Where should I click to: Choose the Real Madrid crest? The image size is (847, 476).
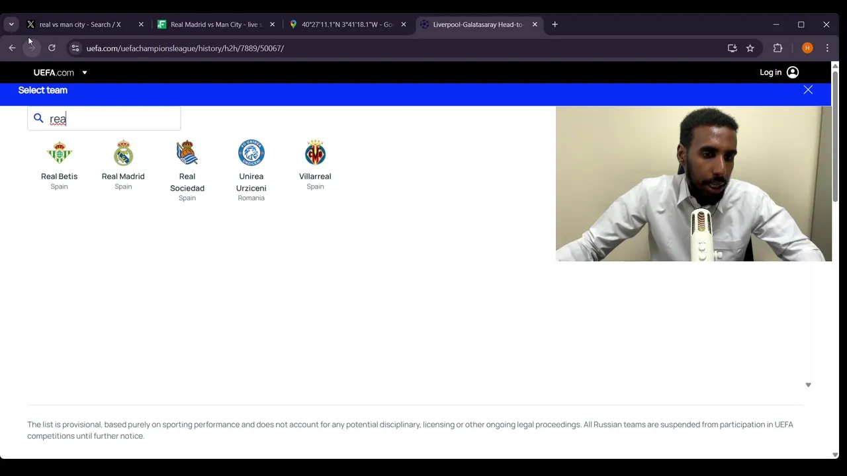coord(123,153)
